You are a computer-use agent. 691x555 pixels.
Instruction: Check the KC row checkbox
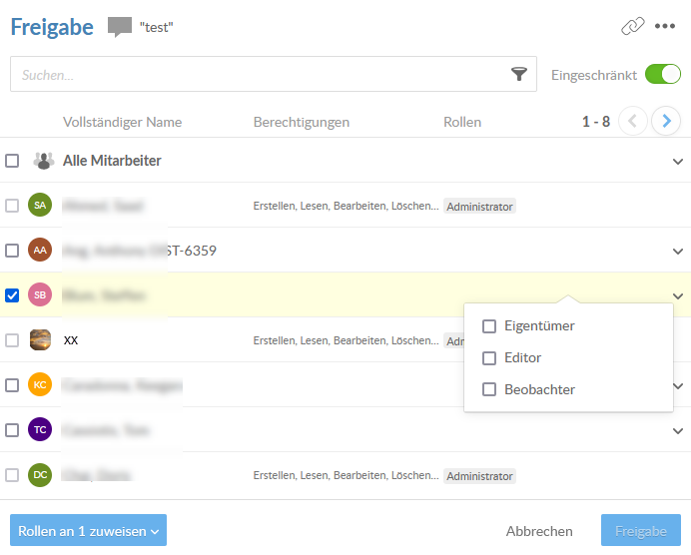[12, 385]
